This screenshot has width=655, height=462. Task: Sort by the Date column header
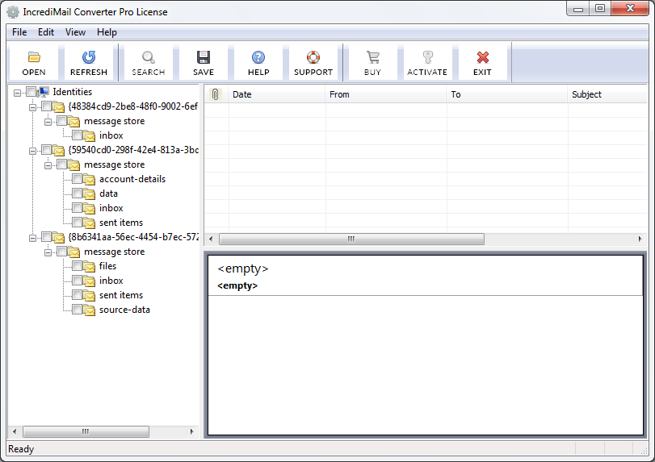(x=276, y=94)
